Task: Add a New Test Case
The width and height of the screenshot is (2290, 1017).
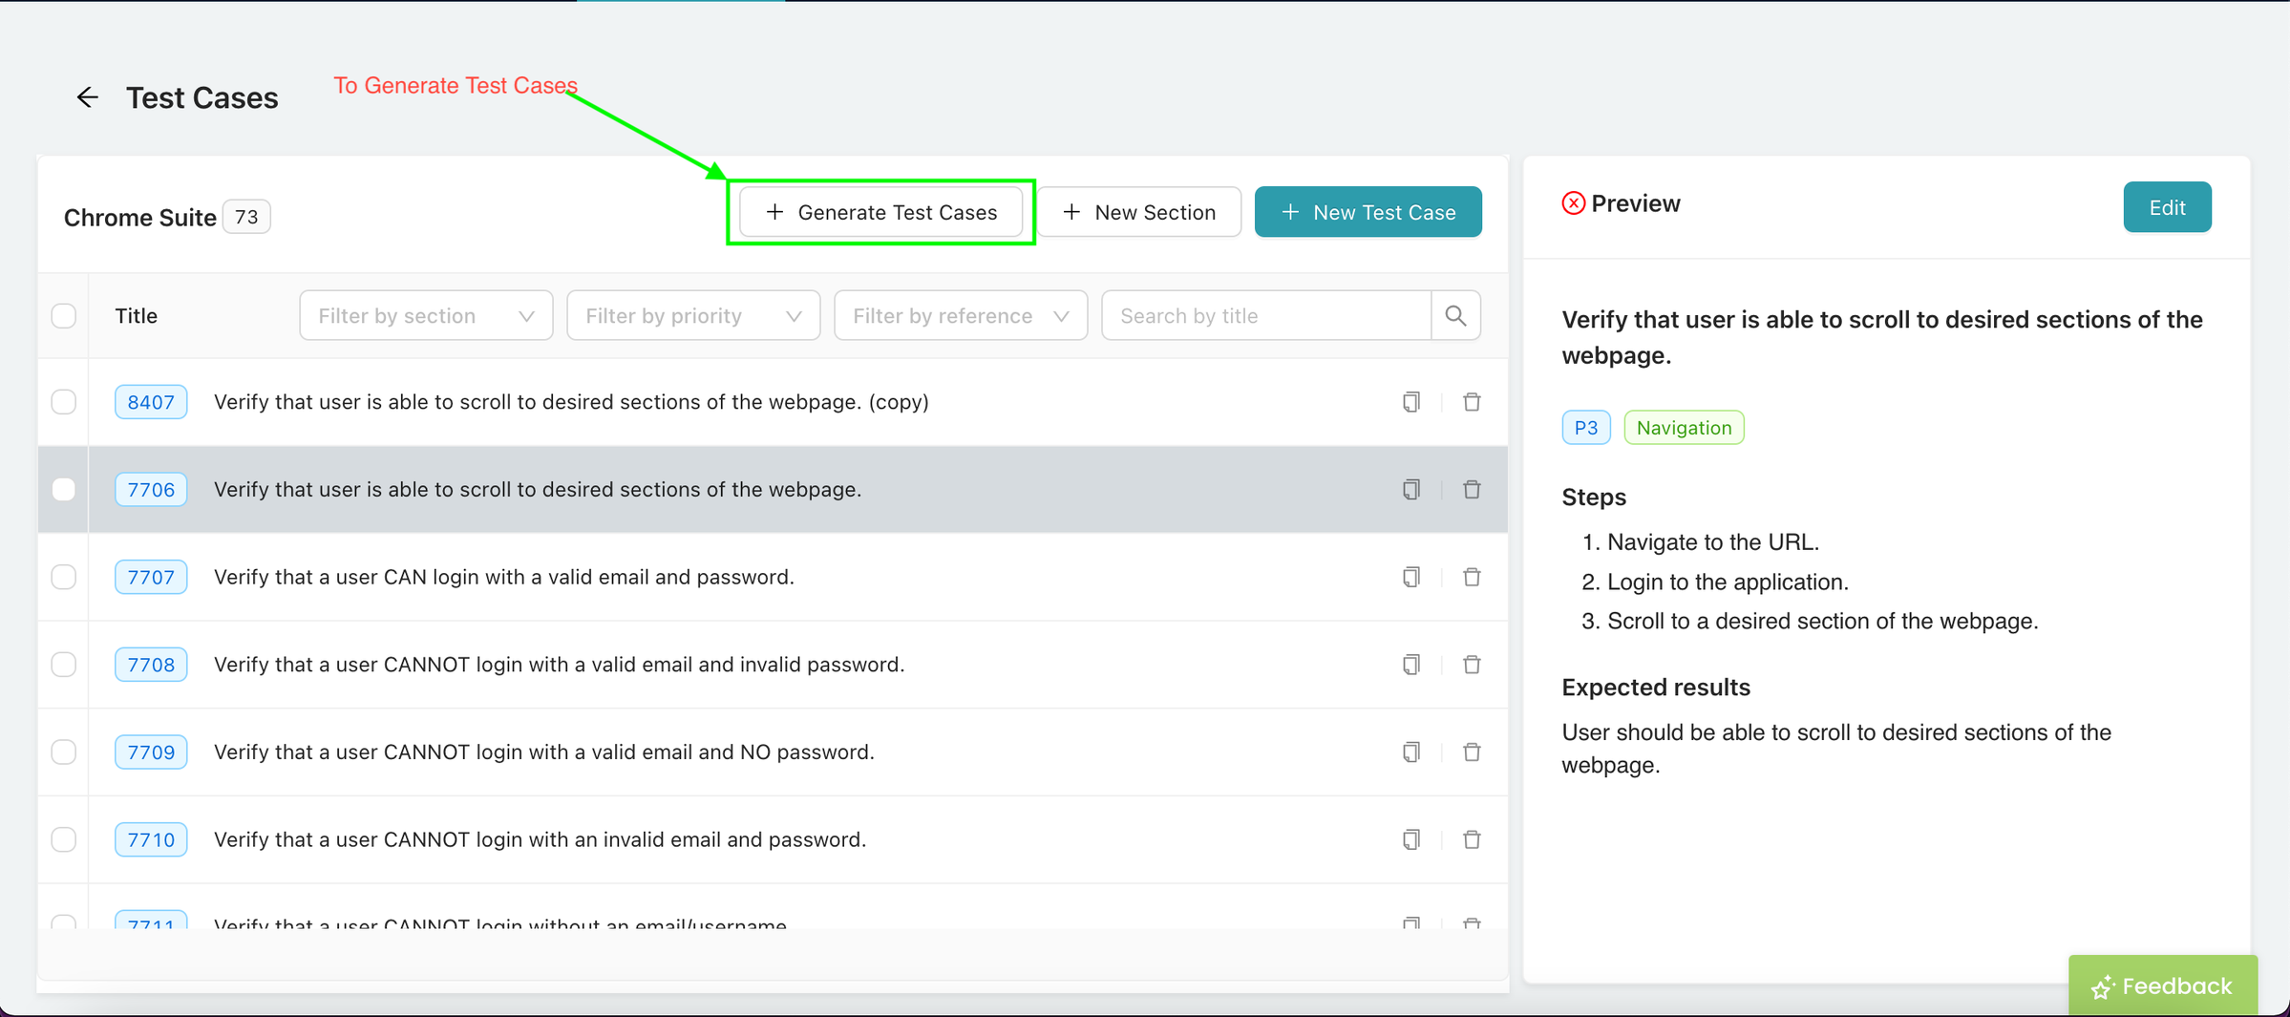Action: pyautogui.click(x=1368, y=212)
